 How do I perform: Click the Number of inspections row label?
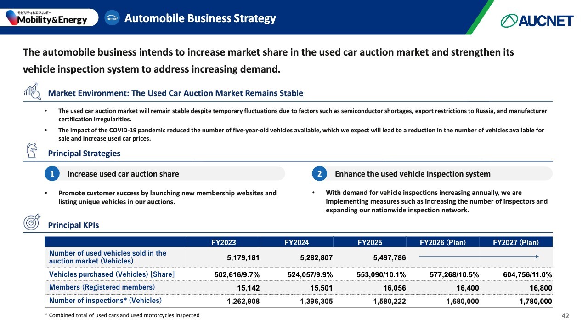click(x=105, y=301)
